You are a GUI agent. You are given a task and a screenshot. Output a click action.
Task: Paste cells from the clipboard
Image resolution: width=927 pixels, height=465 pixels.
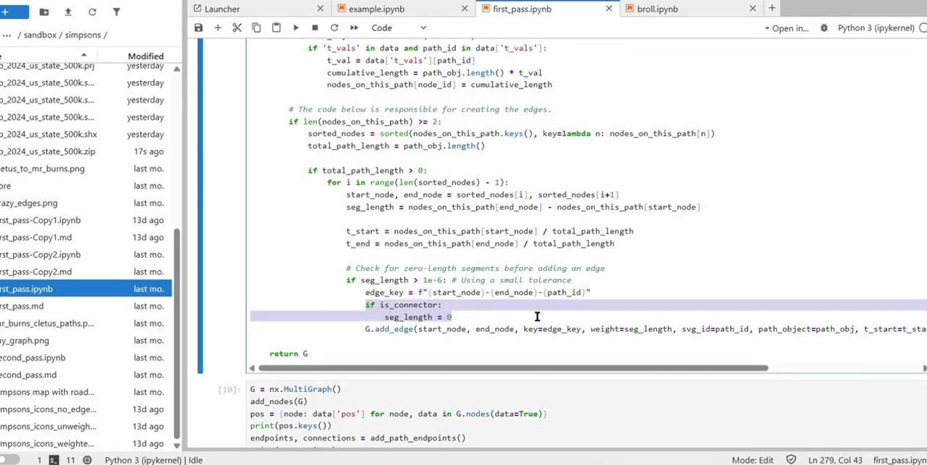(x=276, y=28)
